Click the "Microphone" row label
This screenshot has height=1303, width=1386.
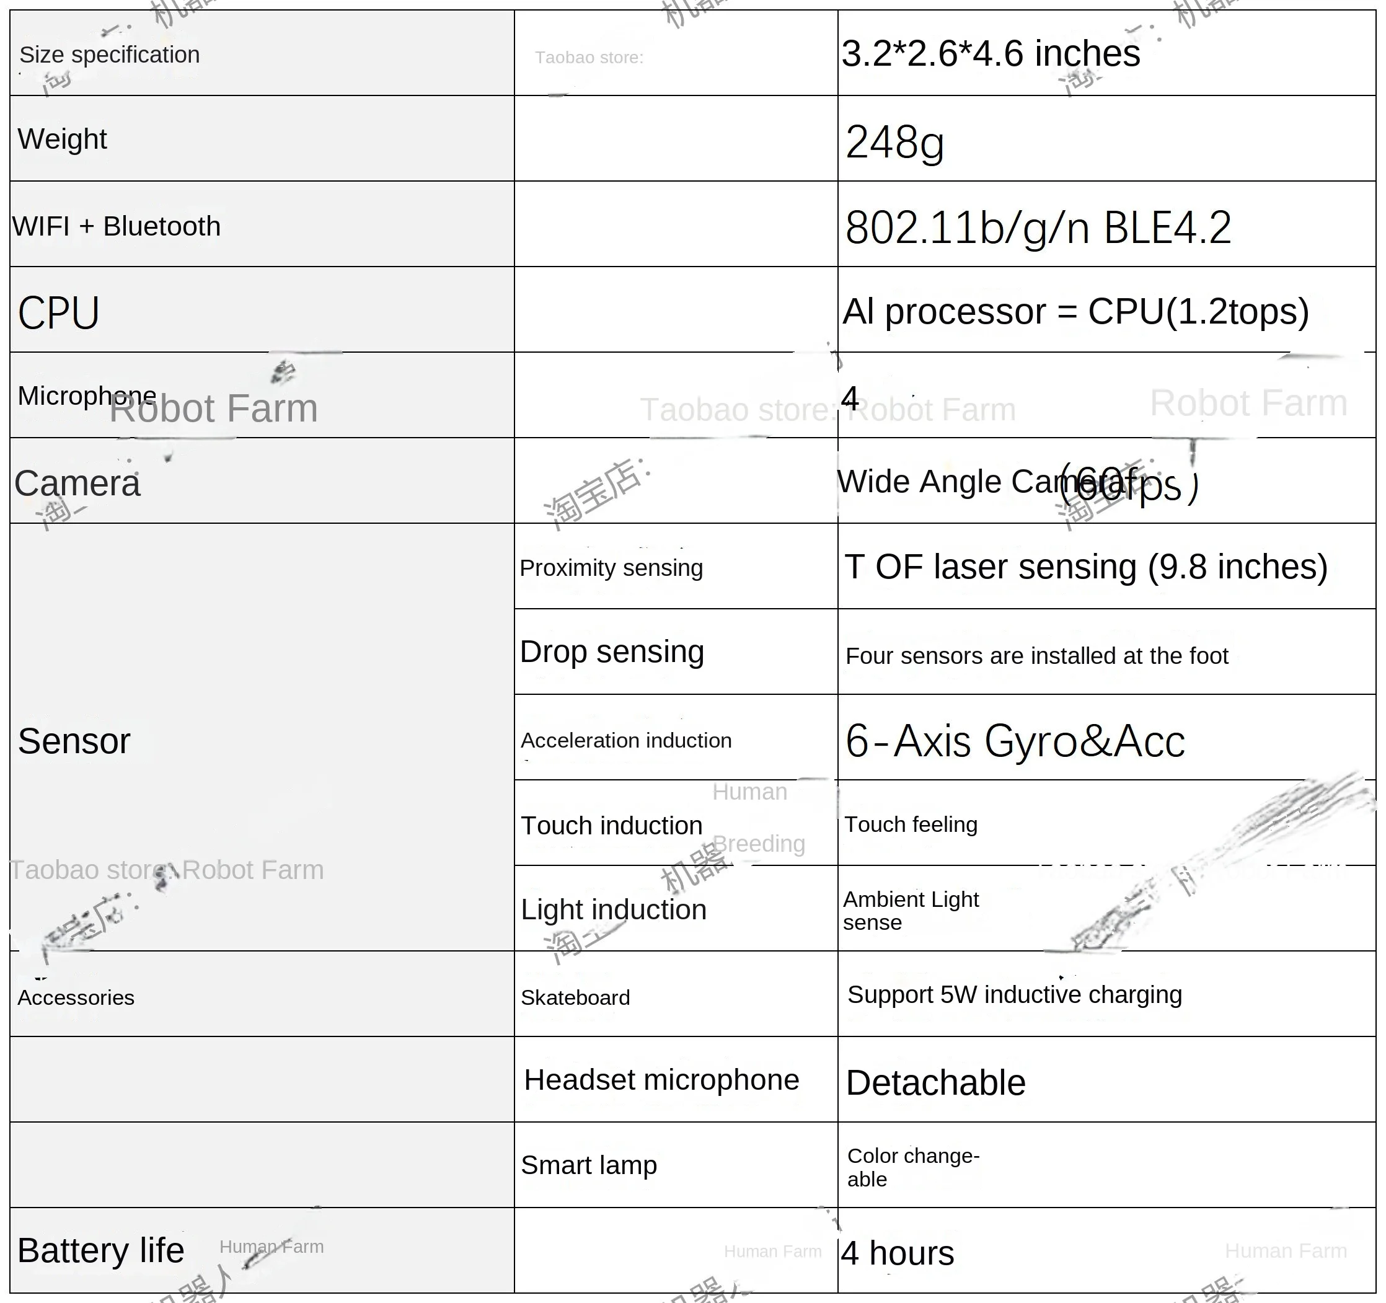click(x=87, y=395)
